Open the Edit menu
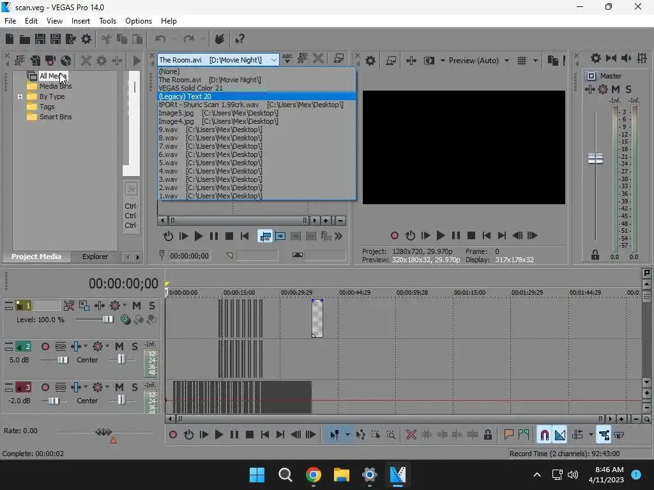654x490 pixels. (31, 21)
